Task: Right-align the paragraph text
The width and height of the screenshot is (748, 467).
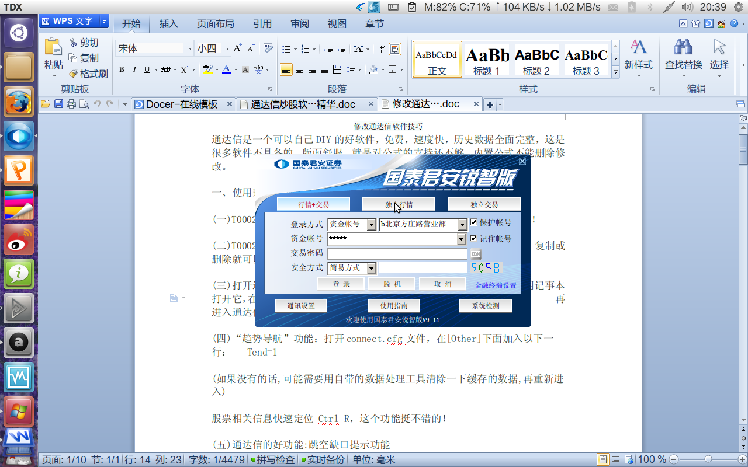Action: click(312, 69)
